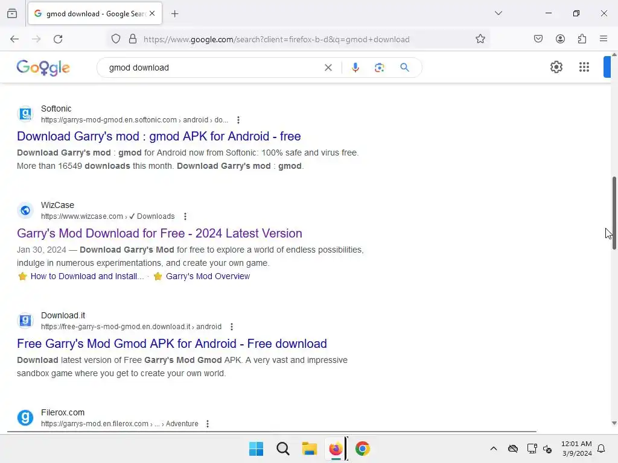Viewport: 618px width, 463px height.
Task: Click the Softonic URL breadcrumb text
Action: click(x=135, y=120)
